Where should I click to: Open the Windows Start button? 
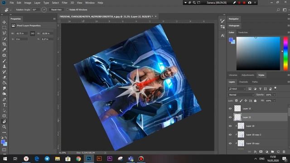click(x=5, y=159)
